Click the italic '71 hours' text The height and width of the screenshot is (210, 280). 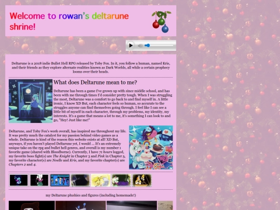coord(106,152)
